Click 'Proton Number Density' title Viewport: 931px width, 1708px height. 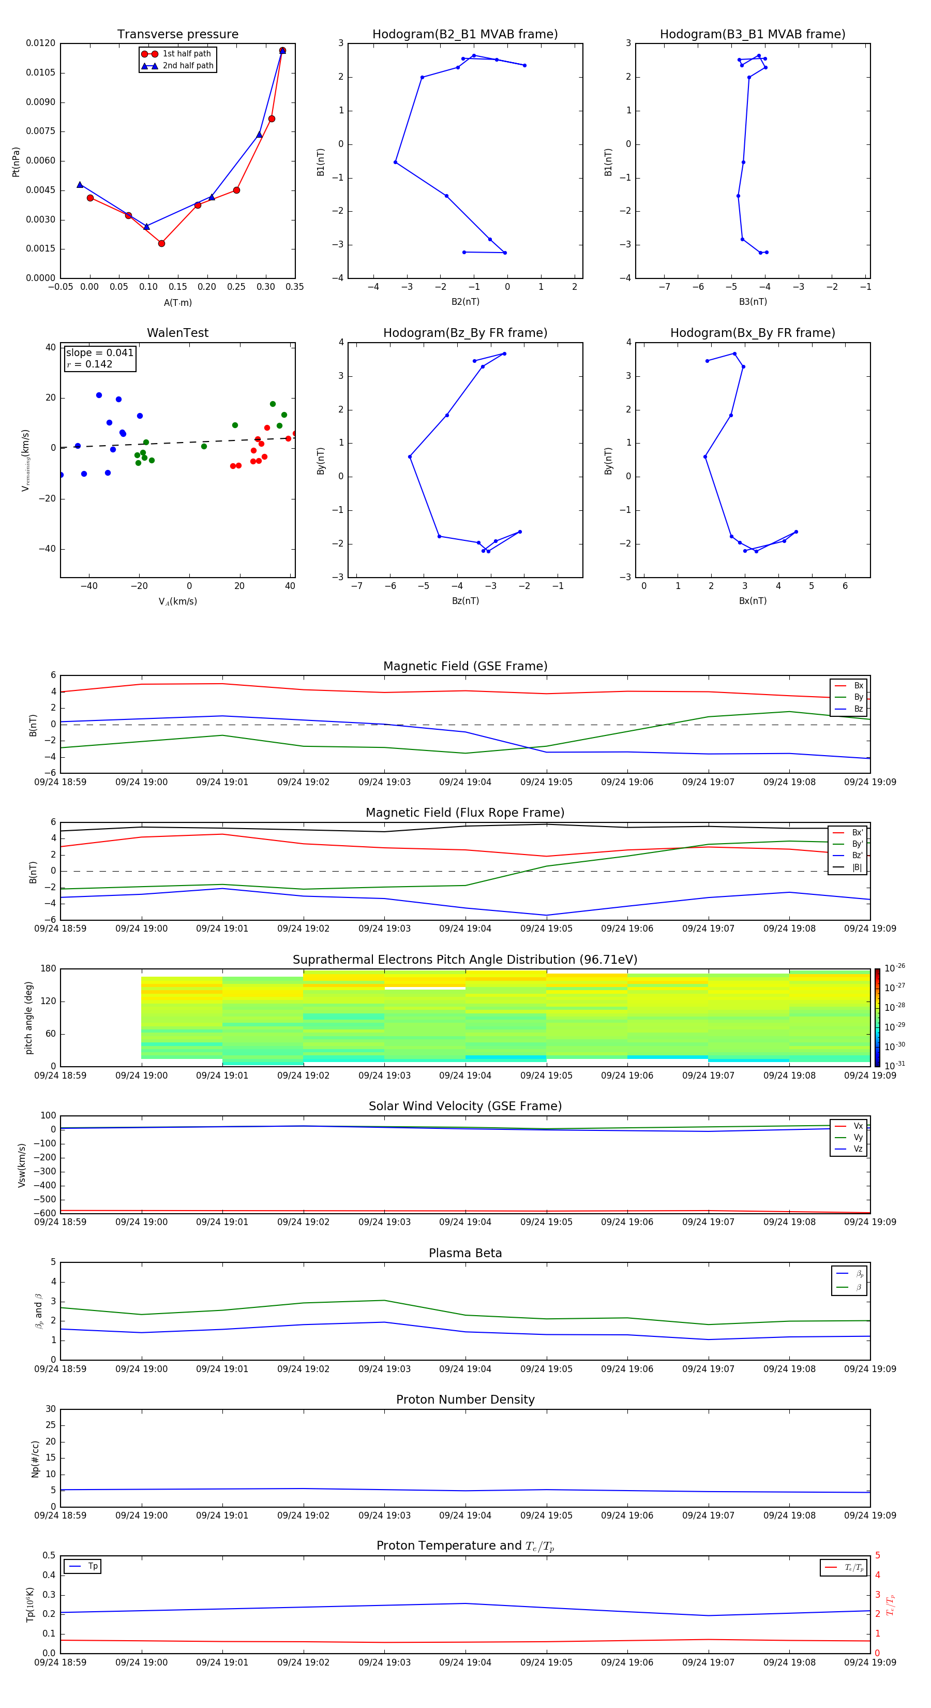click(465, 1400)
